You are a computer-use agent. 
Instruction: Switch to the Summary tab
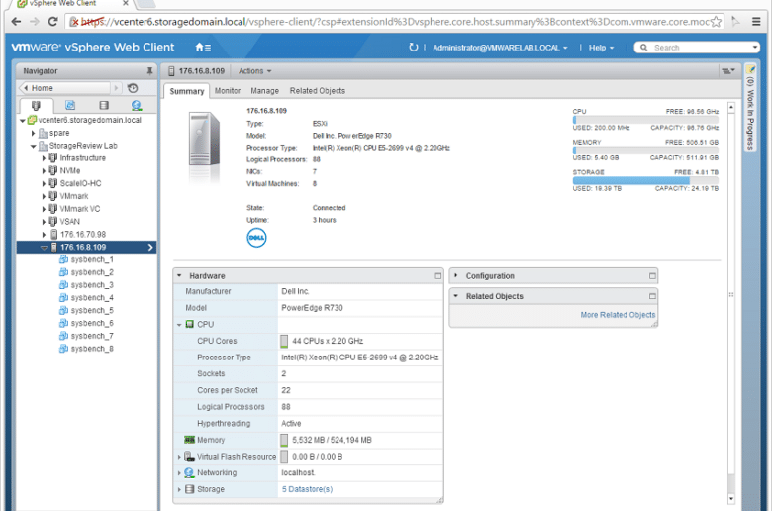(187, 91)
